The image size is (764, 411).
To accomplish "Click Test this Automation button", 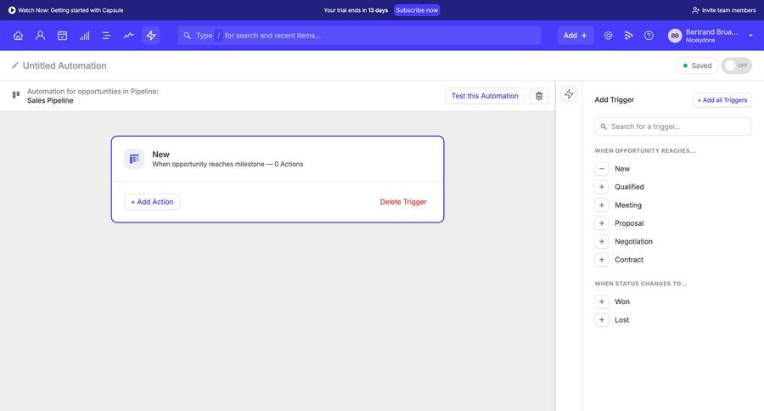I will (485, 96).
